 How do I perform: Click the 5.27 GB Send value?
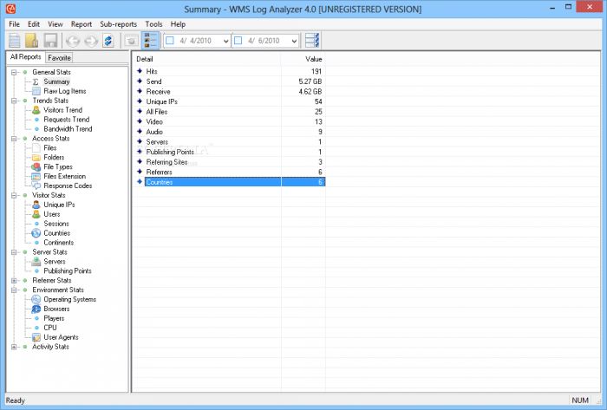310,81
